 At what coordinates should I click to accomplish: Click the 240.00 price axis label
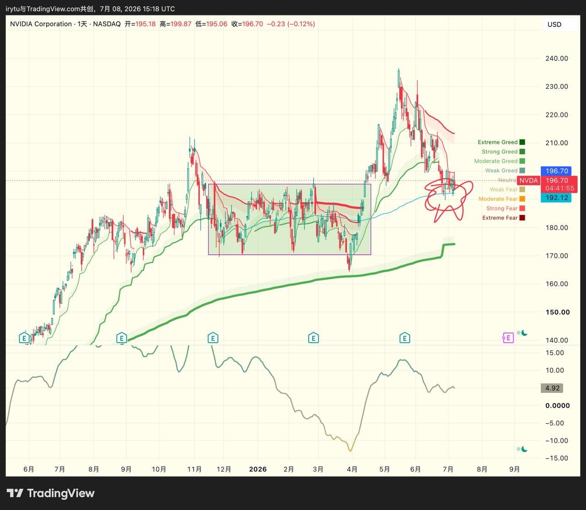[x=557, y=58]
